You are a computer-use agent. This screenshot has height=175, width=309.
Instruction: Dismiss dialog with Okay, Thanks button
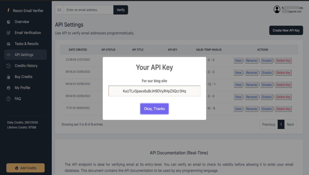(x=154, y=109)
